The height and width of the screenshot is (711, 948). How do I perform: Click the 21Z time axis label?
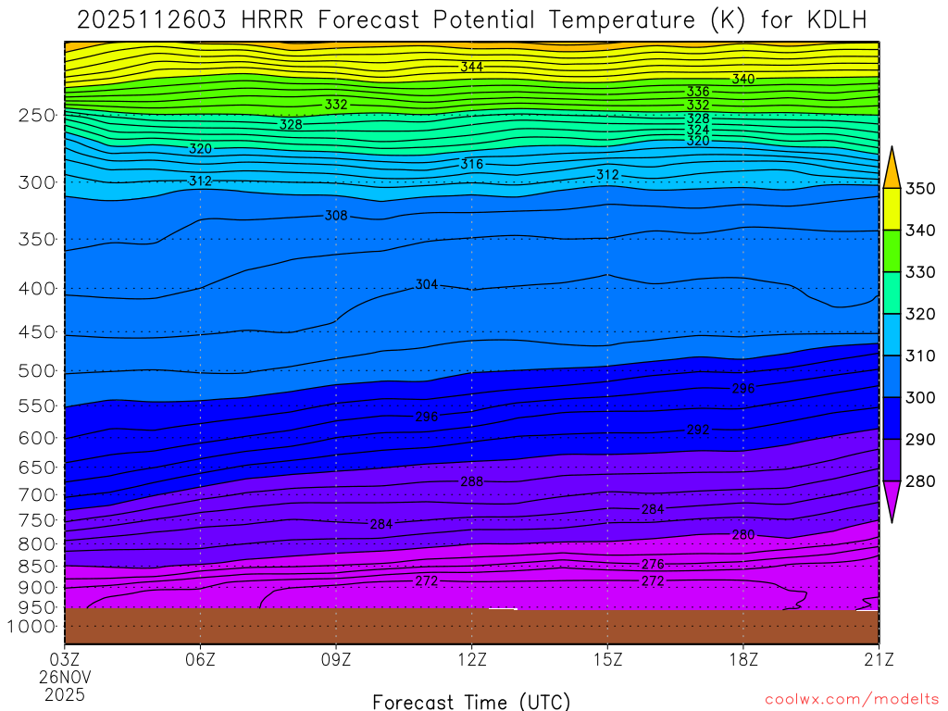pos(879,659)
